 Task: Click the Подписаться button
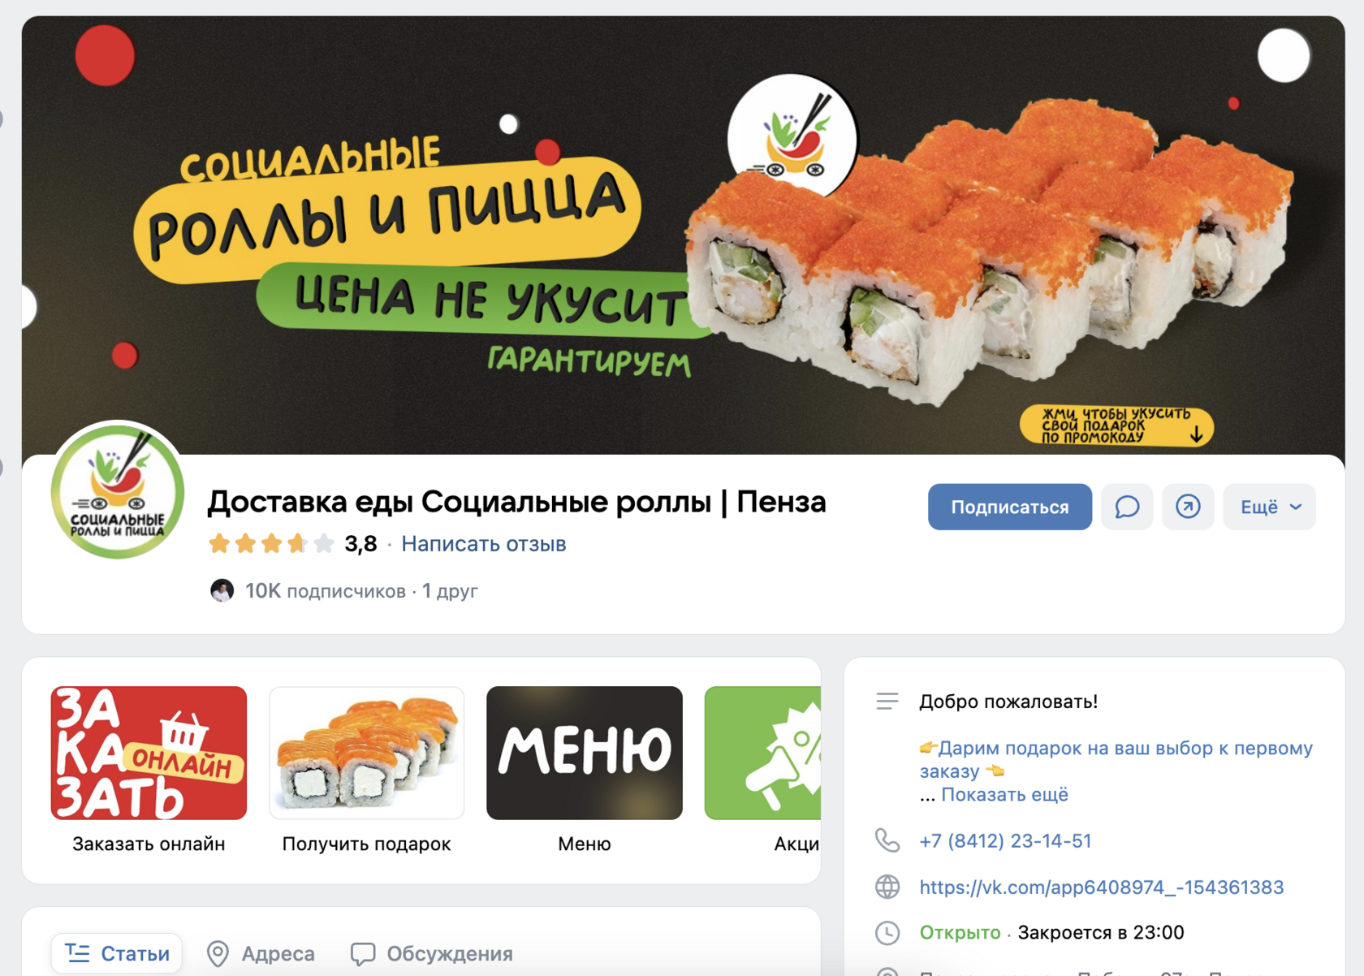pyautogui.click(x=1009, y=507)
